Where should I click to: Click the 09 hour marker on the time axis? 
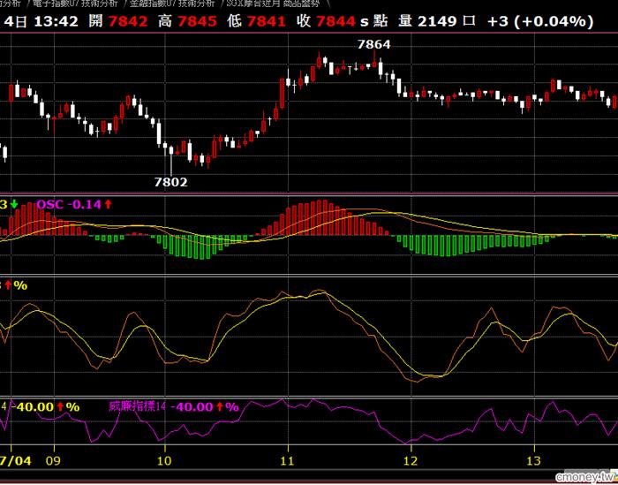coord(53,460)
